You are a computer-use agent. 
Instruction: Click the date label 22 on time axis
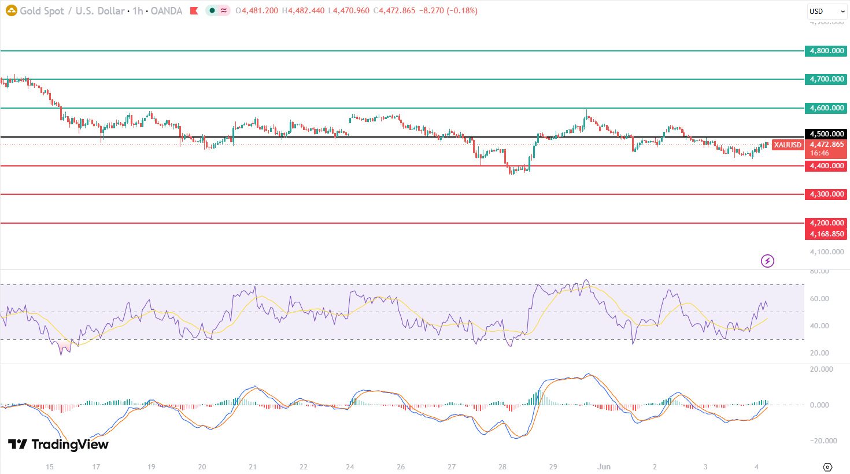click(x=304, y=467)
